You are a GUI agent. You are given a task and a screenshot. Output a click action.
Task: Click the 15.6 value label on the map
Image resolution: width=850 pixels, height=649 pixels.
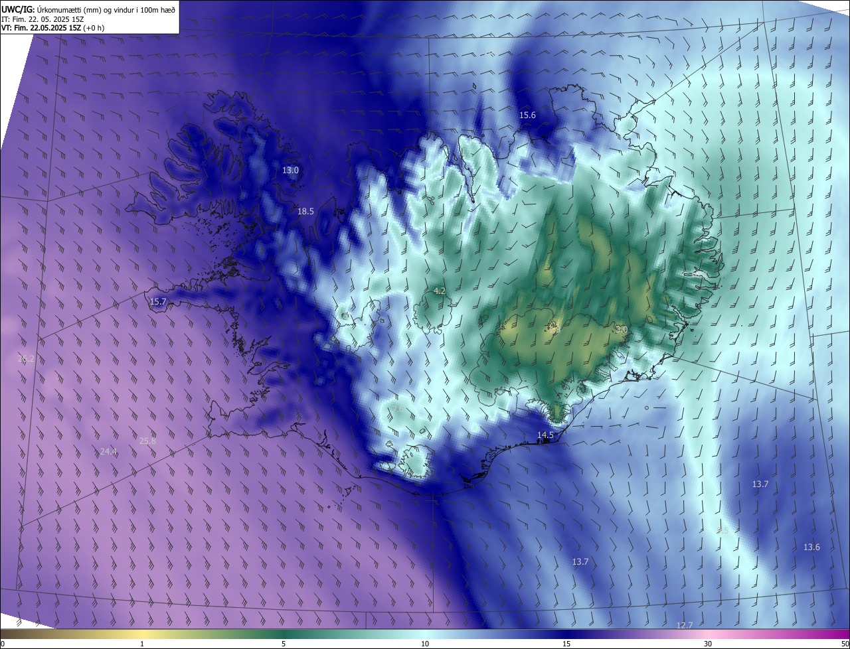pyautogui.click(x=527, y=115)
